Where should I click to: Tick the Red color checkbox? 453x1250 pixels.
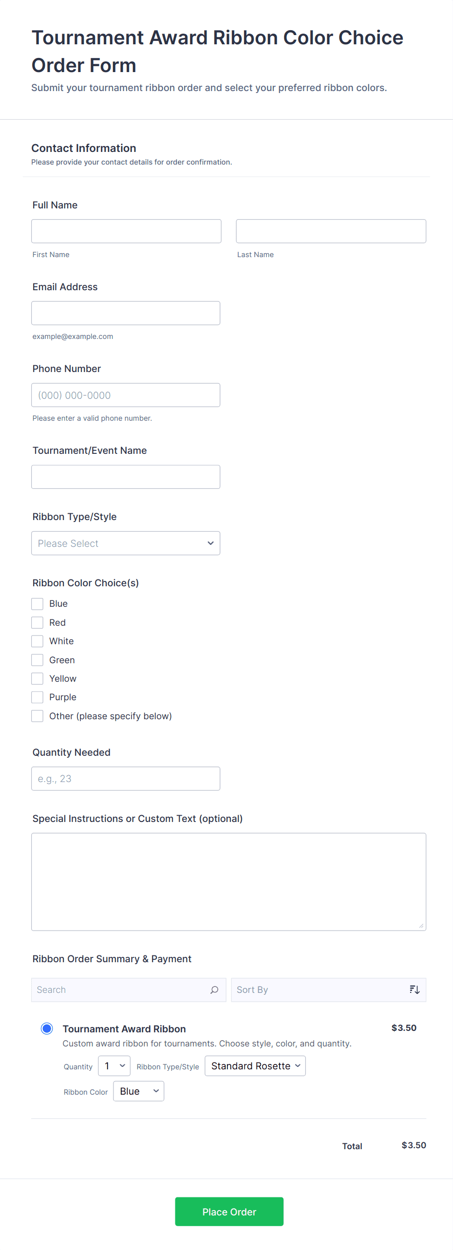(x=38, y=622)
